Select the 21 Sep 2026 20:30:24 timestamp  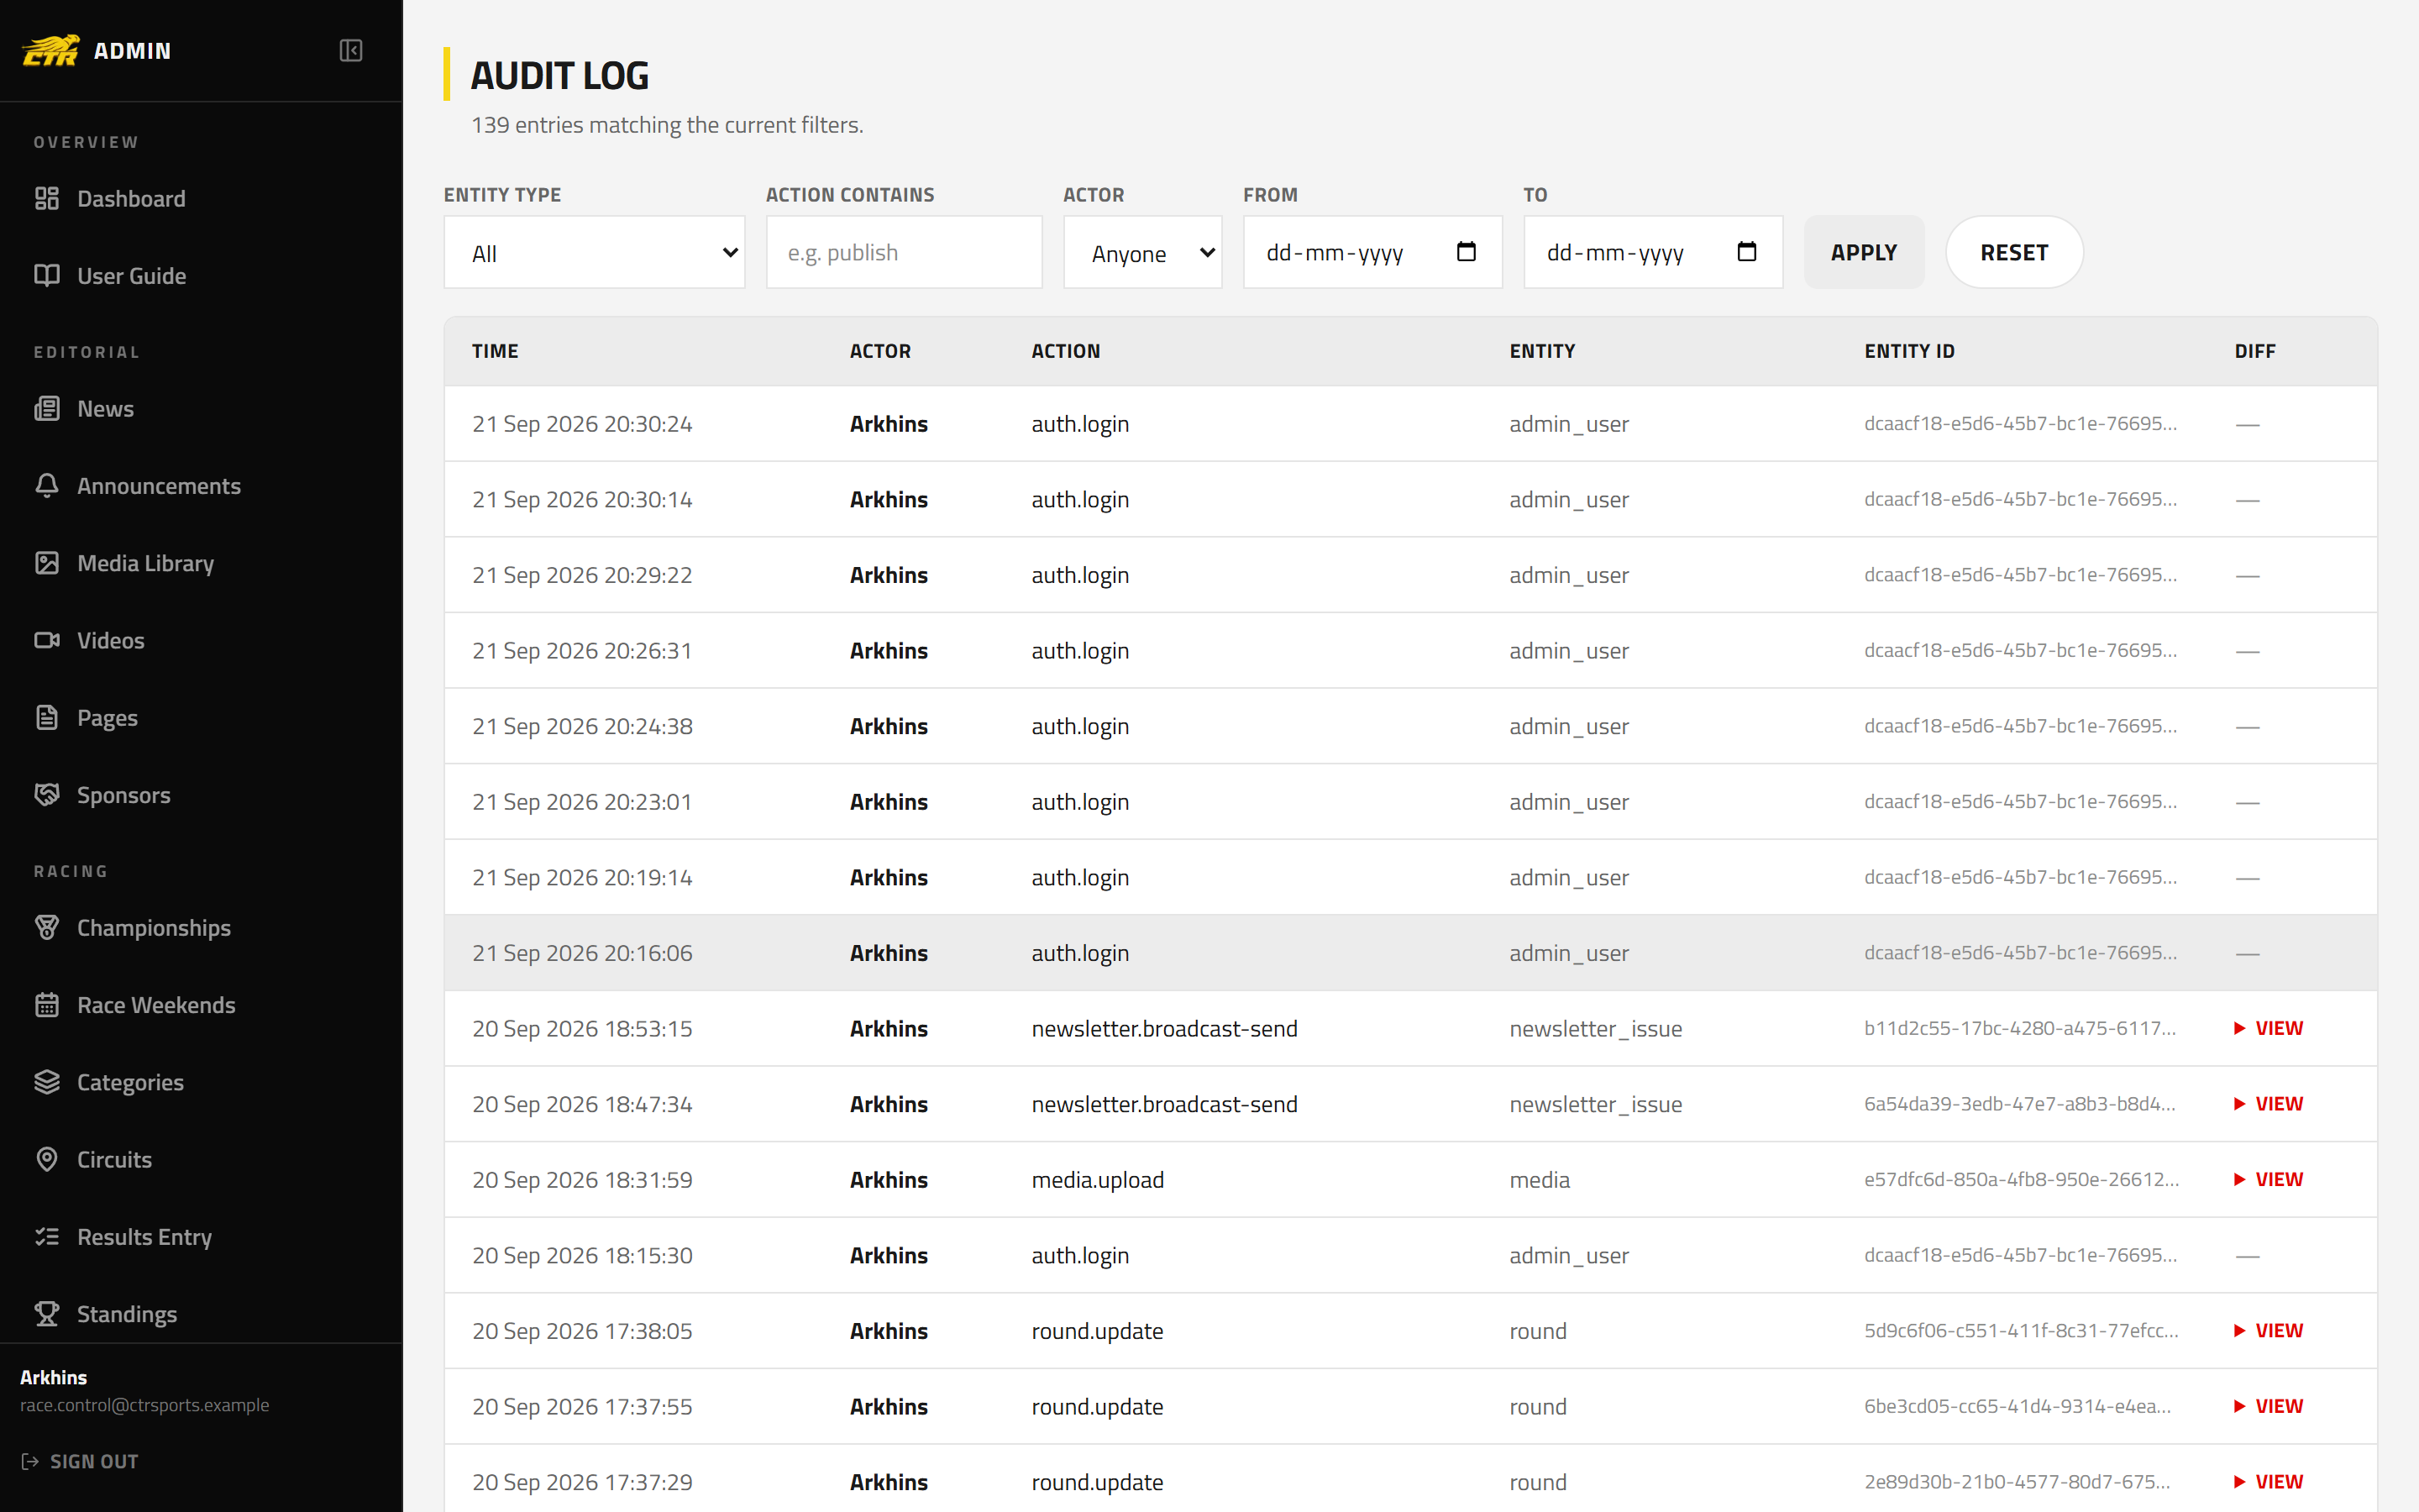point(582,424)
